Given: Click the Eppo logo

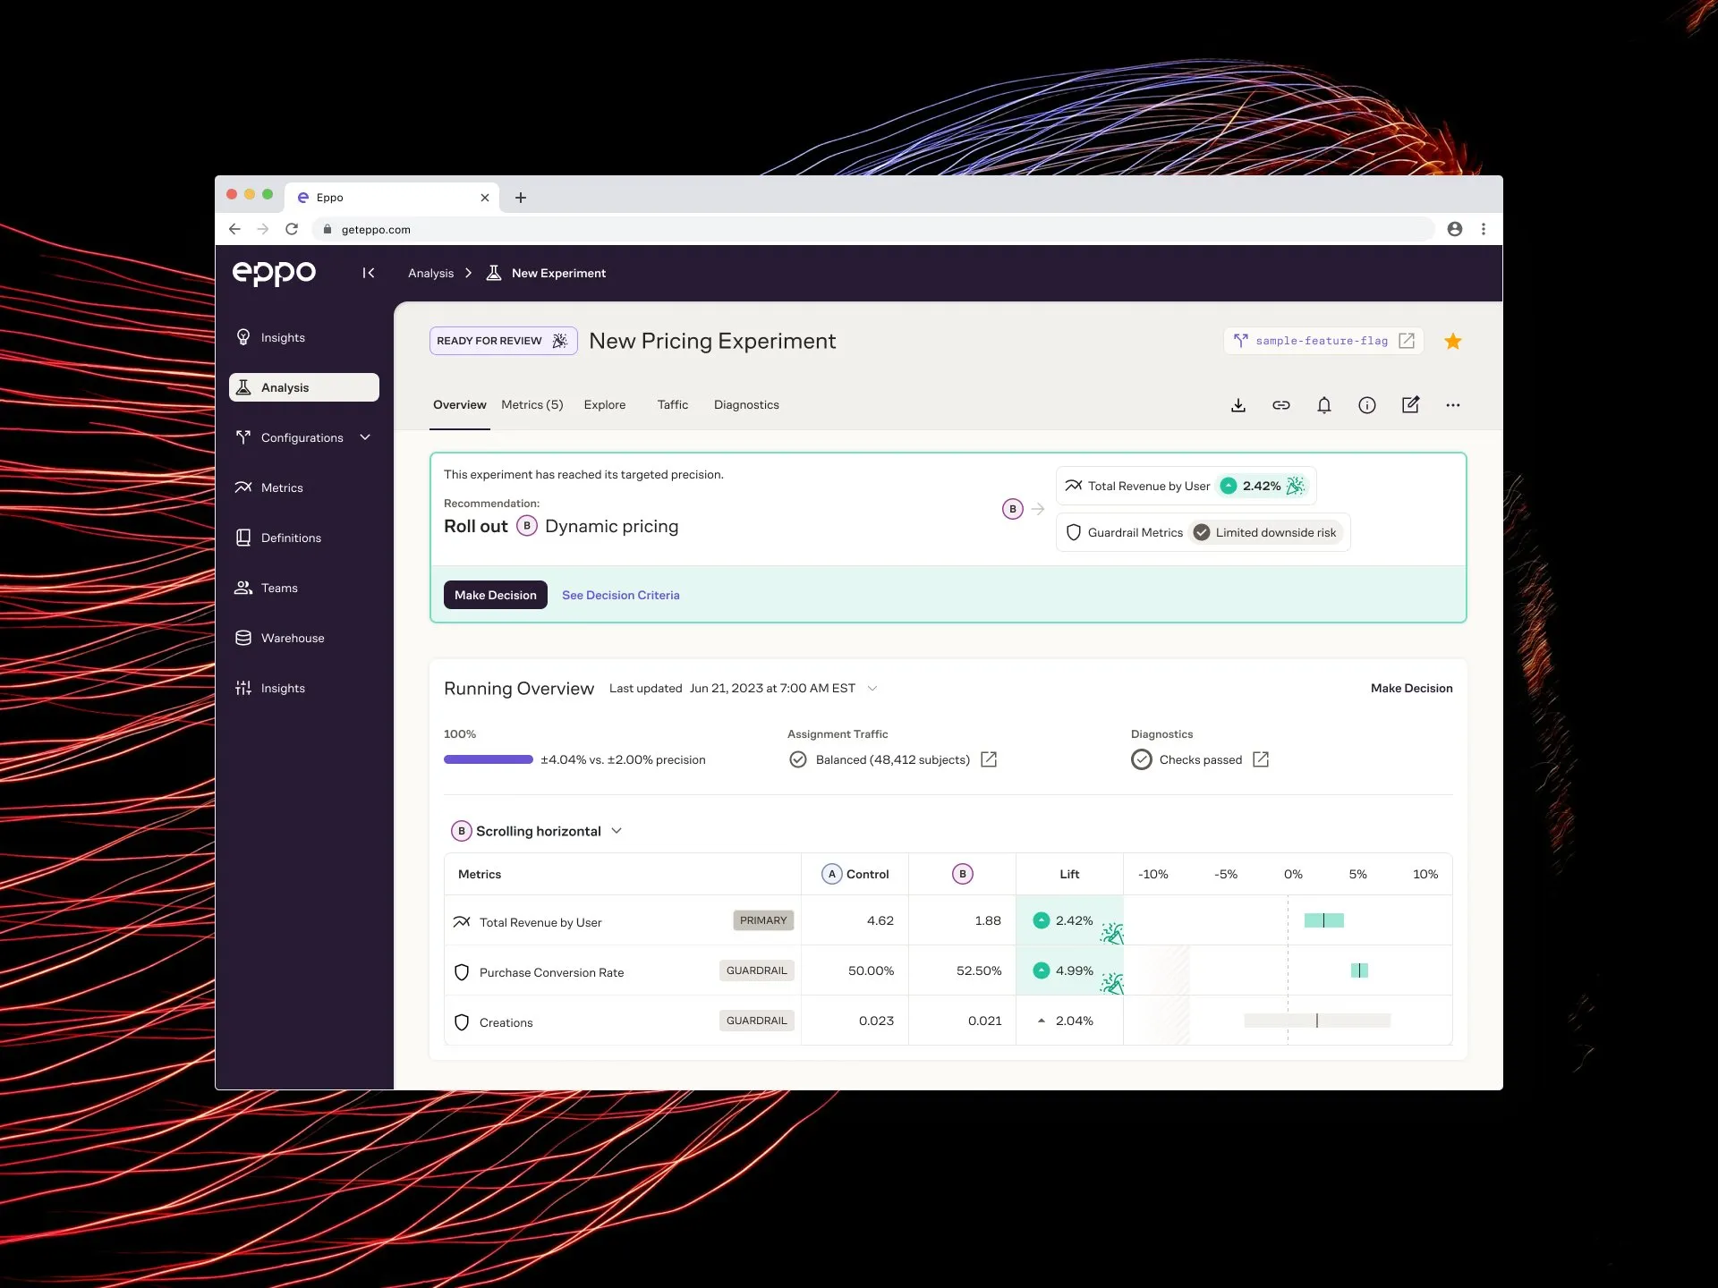Looking at the screenshot, I should (274, 273).
